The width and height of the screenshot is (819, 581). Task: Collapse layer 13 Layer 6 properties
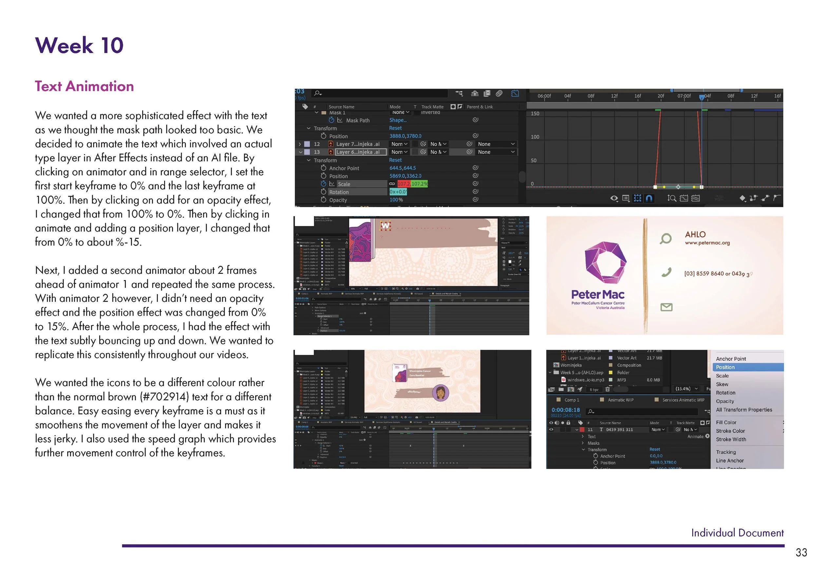click(300, 152)
